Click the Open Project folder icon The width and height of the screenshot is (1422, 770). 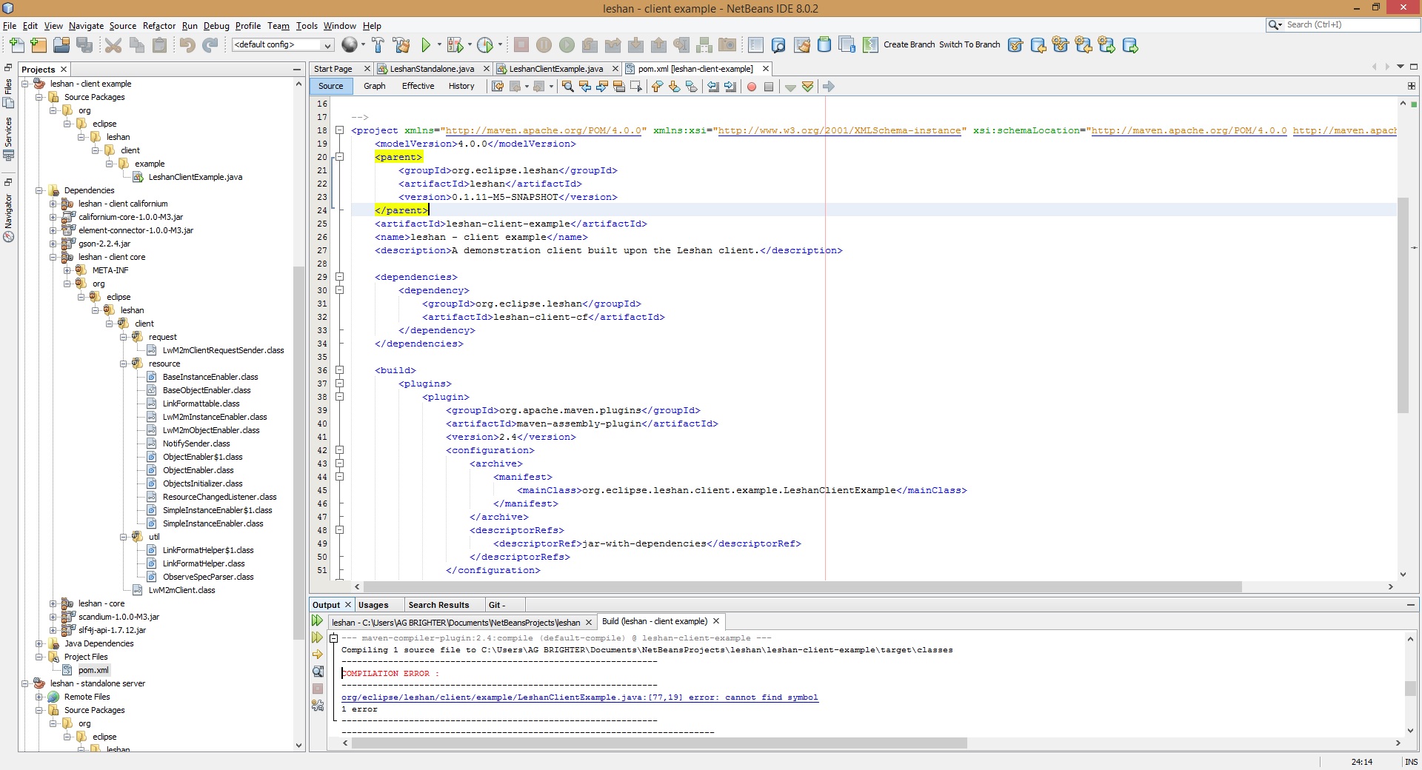(61, 45)
